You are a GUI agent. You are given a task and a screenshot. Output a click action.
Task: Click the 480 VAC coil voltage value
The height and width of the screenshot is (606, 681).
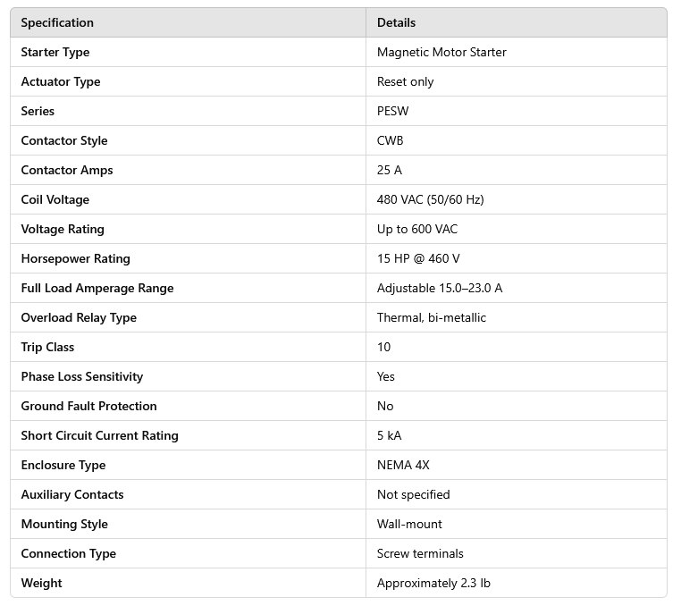(430, 199)
